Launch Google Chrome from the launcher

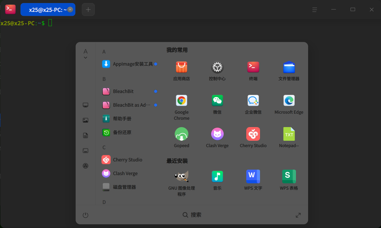coord(181,107)
